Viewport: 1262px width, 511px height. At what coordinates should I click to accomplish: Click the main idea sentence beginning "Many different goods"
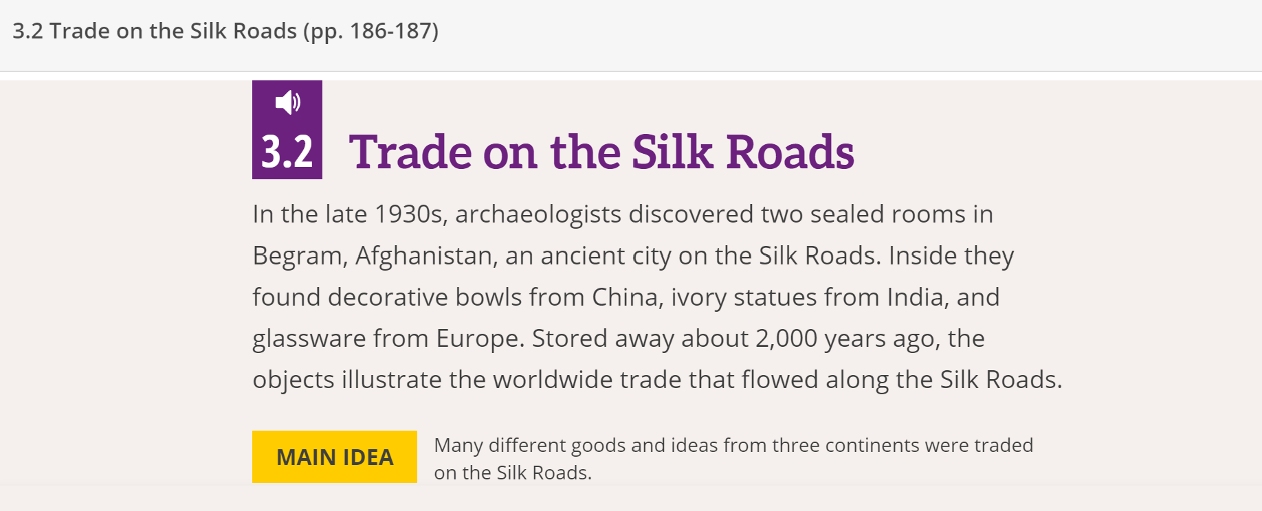pyautogui.click(x=733, y=446)
